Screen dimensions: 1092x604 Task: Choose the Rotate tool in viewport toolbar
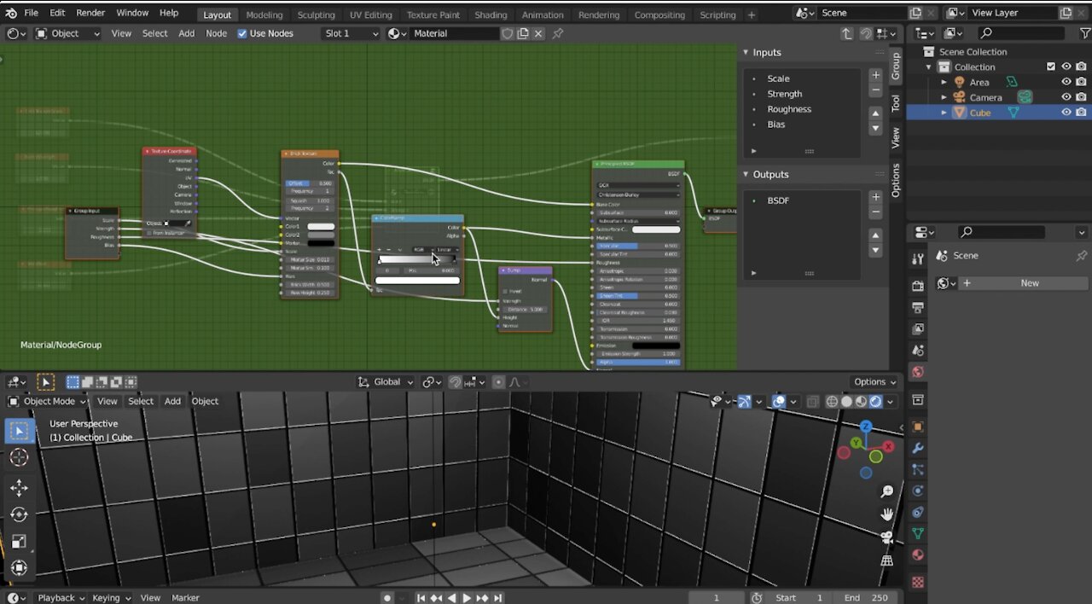(x=19, y=514)
